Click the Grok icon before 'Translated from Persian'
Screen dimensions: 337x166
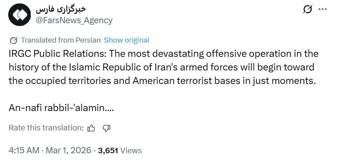[13, 40]
